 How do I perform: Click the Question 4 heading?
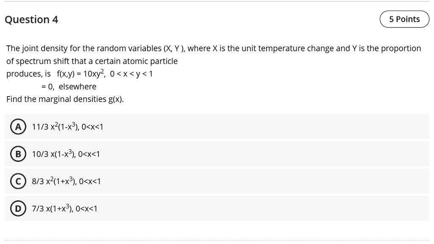(31, 19)
